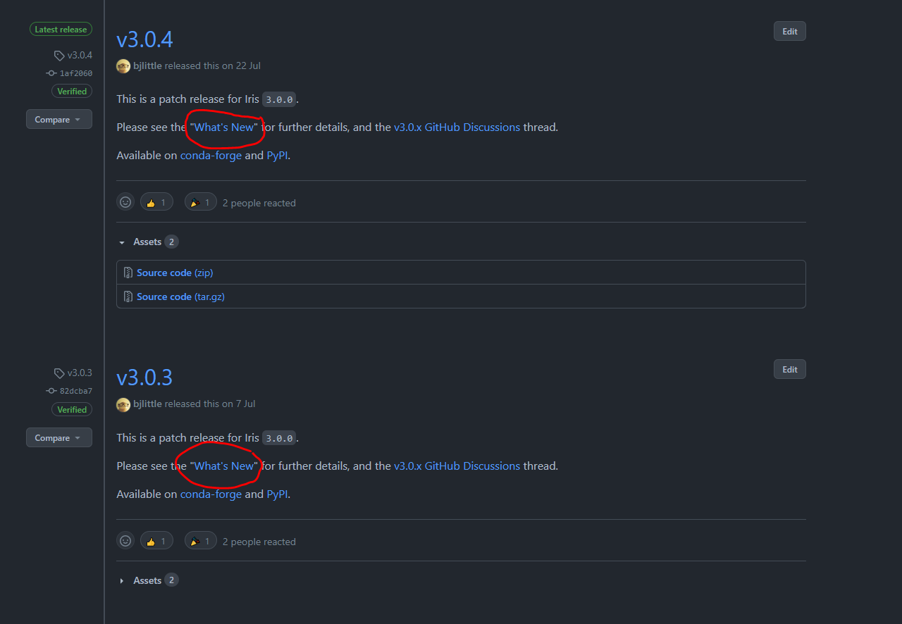
Task: Open commit 1af2060 link
Action: 76,73
